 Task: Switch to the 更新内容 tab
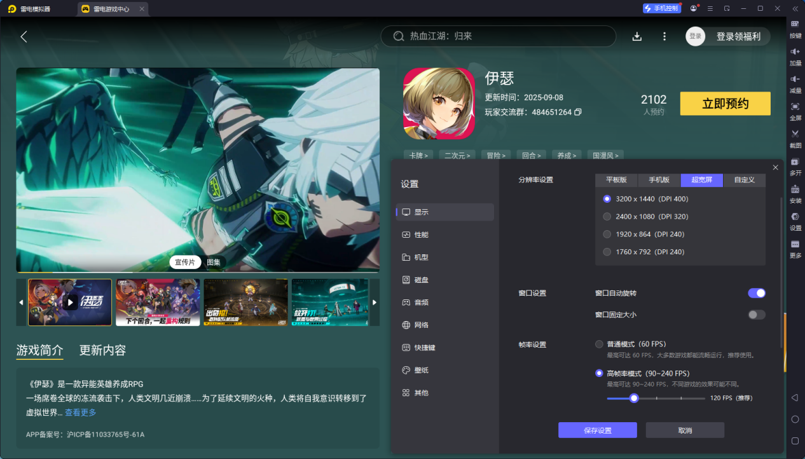(102, 350)
